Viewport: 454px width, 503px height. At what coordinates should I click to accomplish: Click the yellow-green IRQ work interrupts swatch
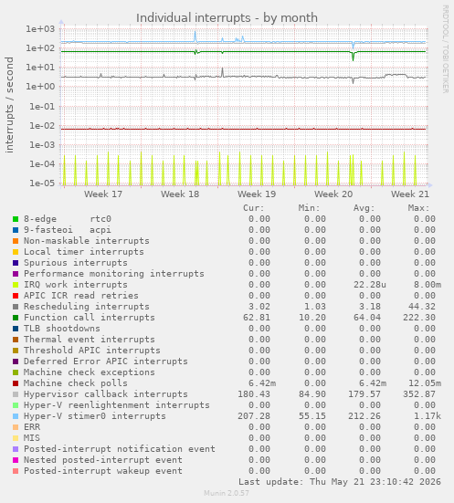pos(16,285)
